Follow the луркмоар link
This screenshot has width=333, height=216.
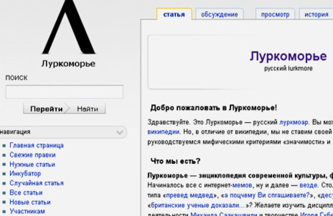click(x=294, y=122)
